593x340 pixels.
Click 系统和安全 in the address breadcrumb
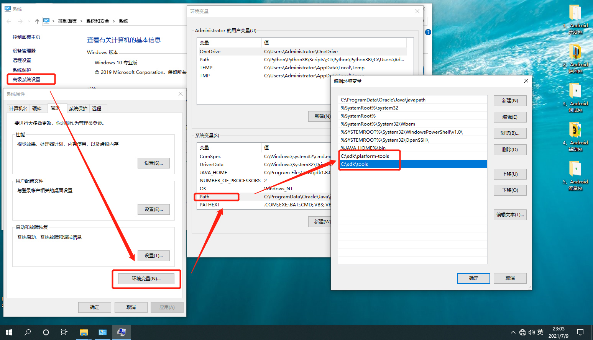[98, 21]
